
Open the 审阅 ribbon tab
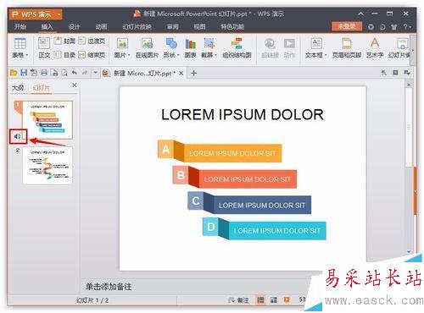[172, 26]
